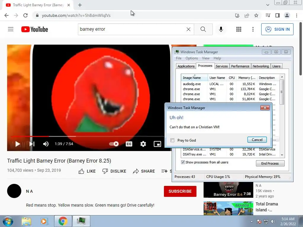Subscribe to the N A channel
303x227 pixels.
click(180, 191)
